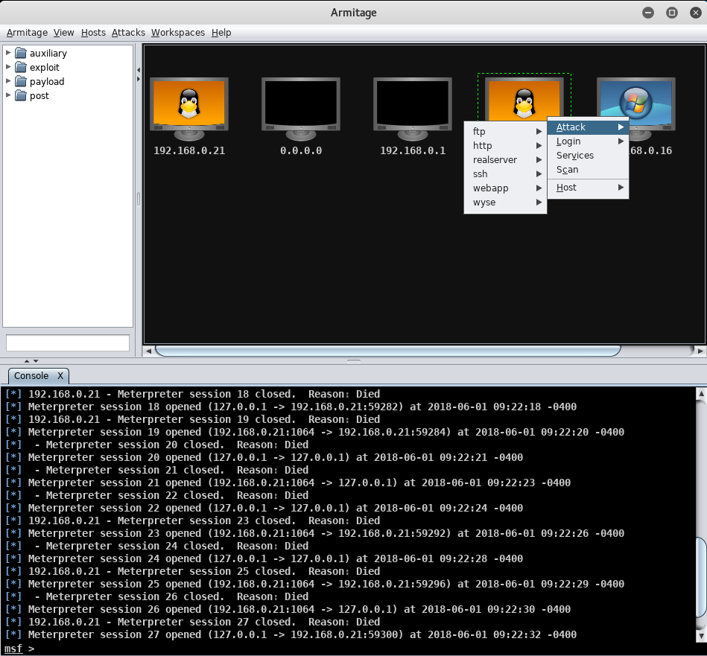
Task: Expand the auxiliary module tree
Action: tap(8, 53)
